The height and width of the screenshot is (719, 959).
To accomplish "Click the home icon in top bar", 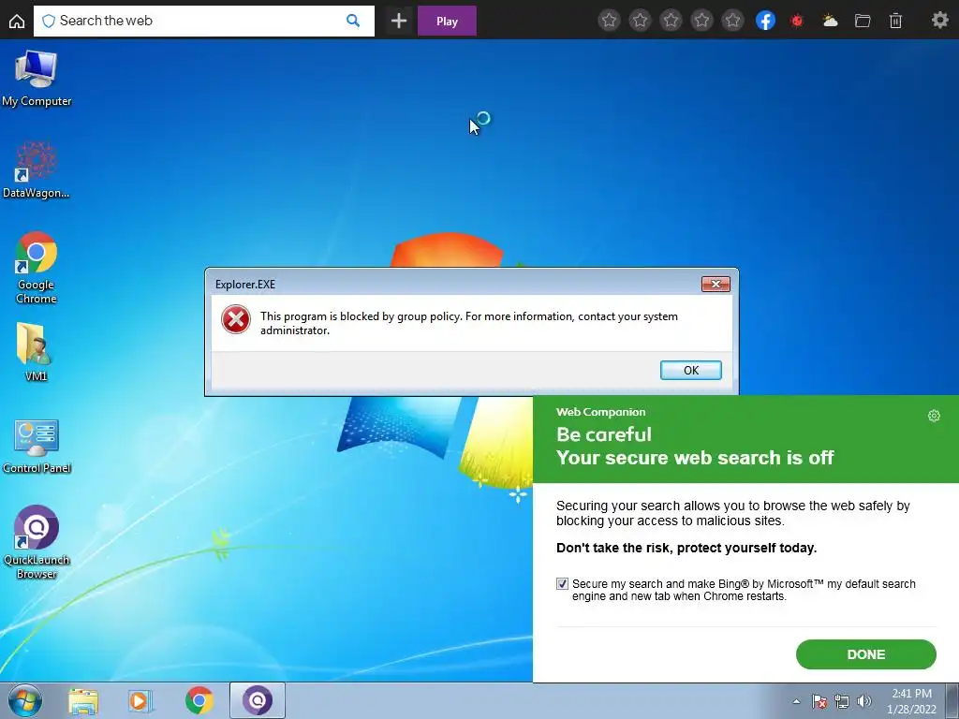I will (x=17, y=21).
